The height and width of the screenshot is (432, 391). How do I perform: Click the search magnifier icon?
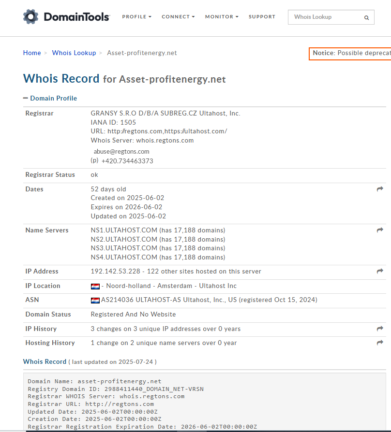click(x=366, y=17)
